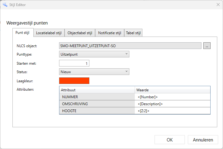Confirm changes with the OK button
This screenshot has height=149, width=223.
[170, 140]
